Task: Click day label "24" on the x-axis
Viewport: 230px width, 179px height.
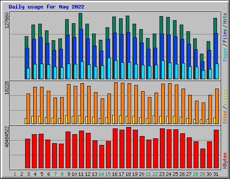Action: (x=168, y=174)
